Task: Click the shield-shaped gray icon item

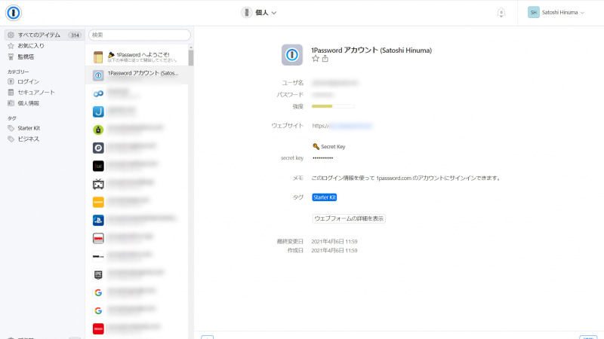Action: [98, 275]
